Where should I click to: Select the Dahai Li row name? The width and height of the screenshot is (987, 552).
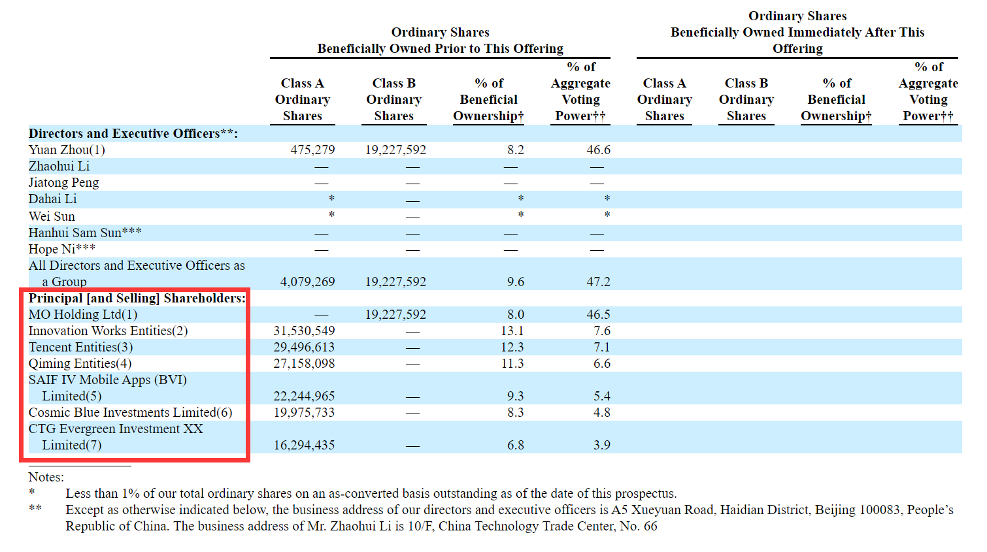click(x=52, y=199)
